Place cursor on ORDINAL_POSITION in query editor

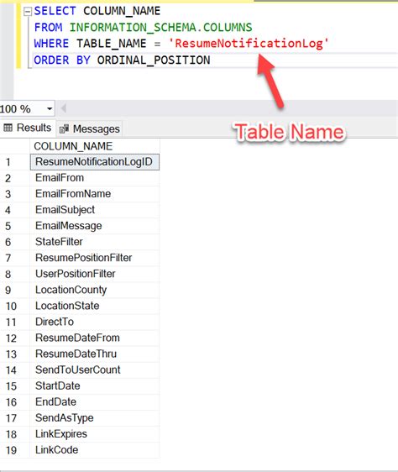tap(154, 60)
